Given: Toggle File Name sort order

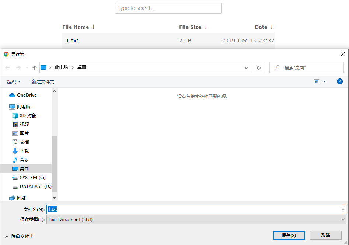Looking at the screenshot, I should [x=78, y=27].
